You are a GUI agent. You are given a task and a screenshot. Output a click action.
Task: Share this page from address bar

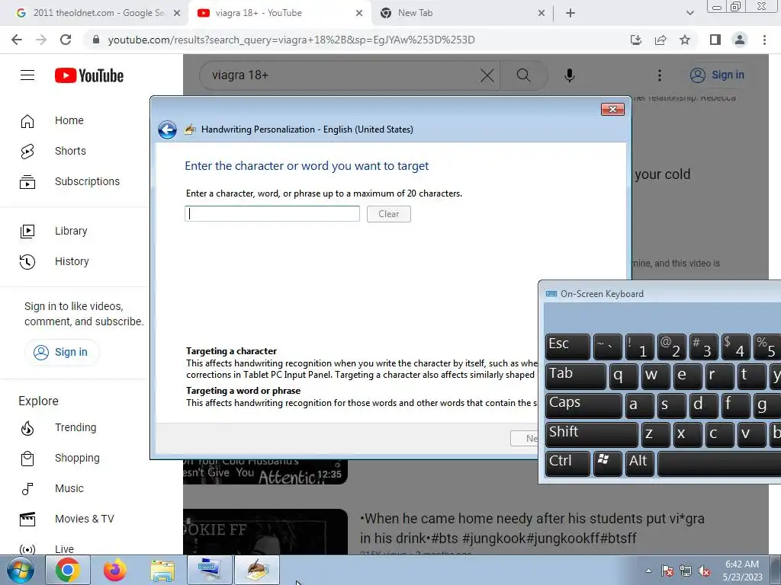[660, 40]
